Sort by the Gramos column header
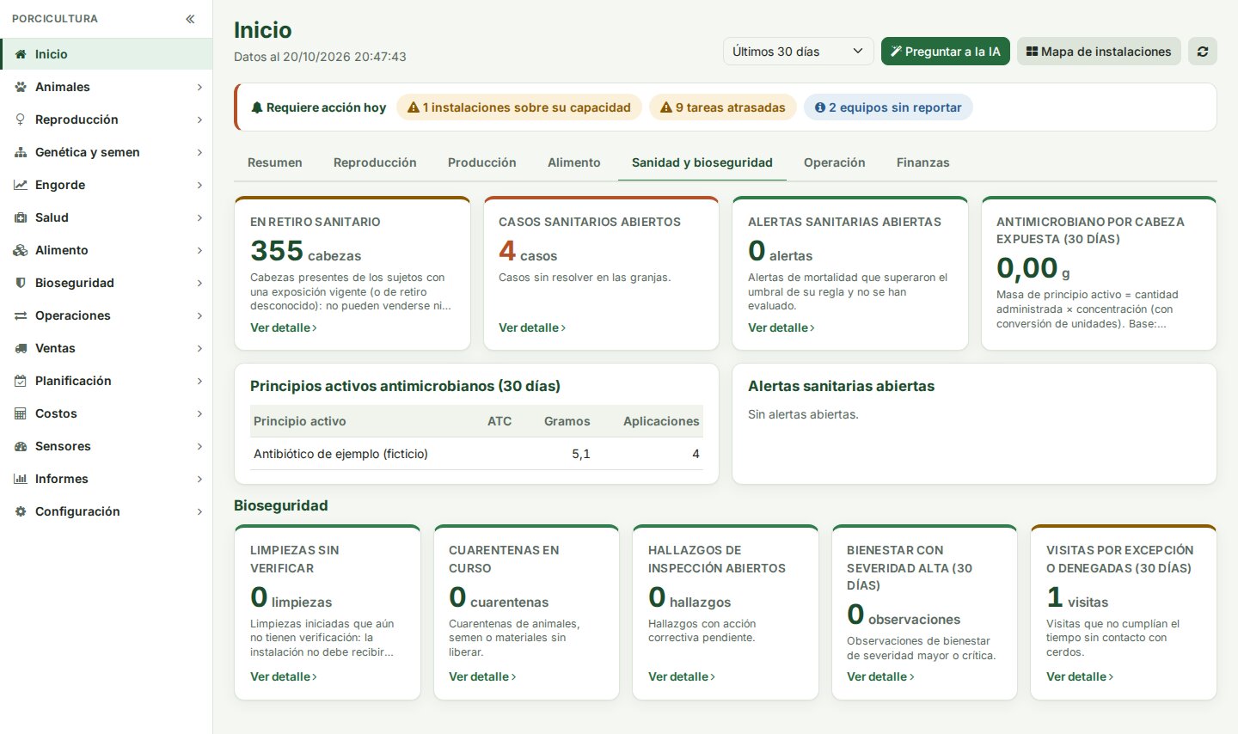1238x734 pixels. pyautogui.click(x=567, y=421)
